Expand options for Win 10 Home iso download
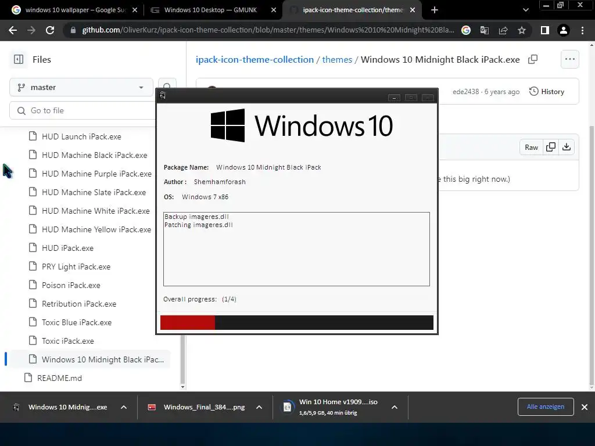The width and height of the screenshot is (595, 446). [x=395, y=407]
